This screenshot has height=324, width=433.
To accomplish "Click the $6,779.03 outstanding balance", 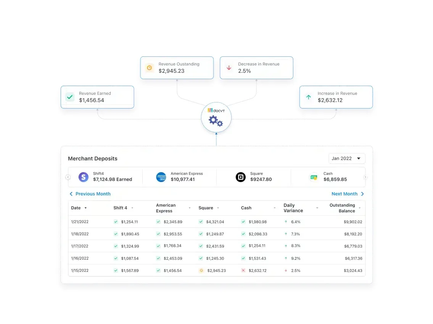I will [x=353, y=246].
